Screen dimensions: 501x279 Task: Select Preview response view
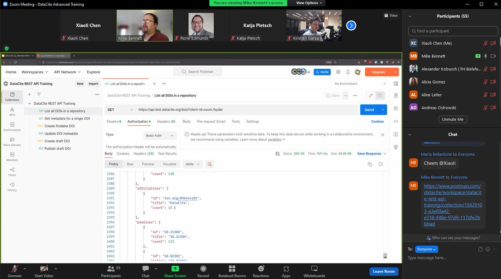click(x=148, y=164)
